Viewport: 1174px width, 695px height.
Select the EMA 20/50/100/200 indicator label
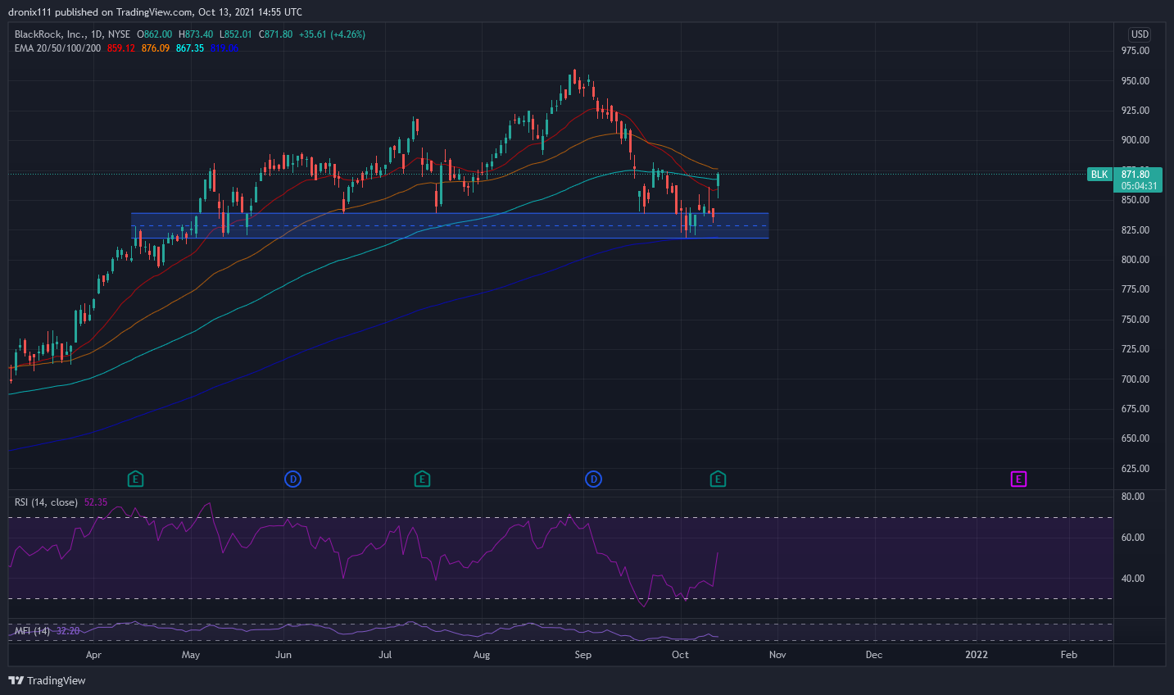57,48
